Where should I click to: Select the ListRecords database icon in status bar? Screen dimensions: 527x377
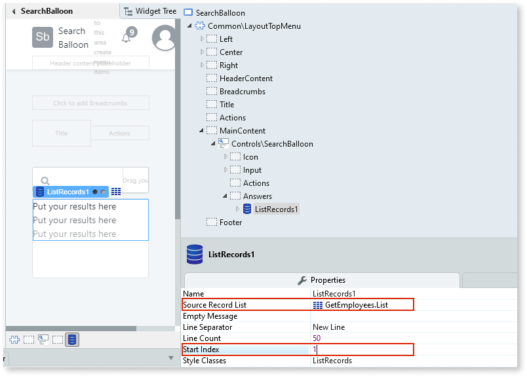click(x=72, y=339)
